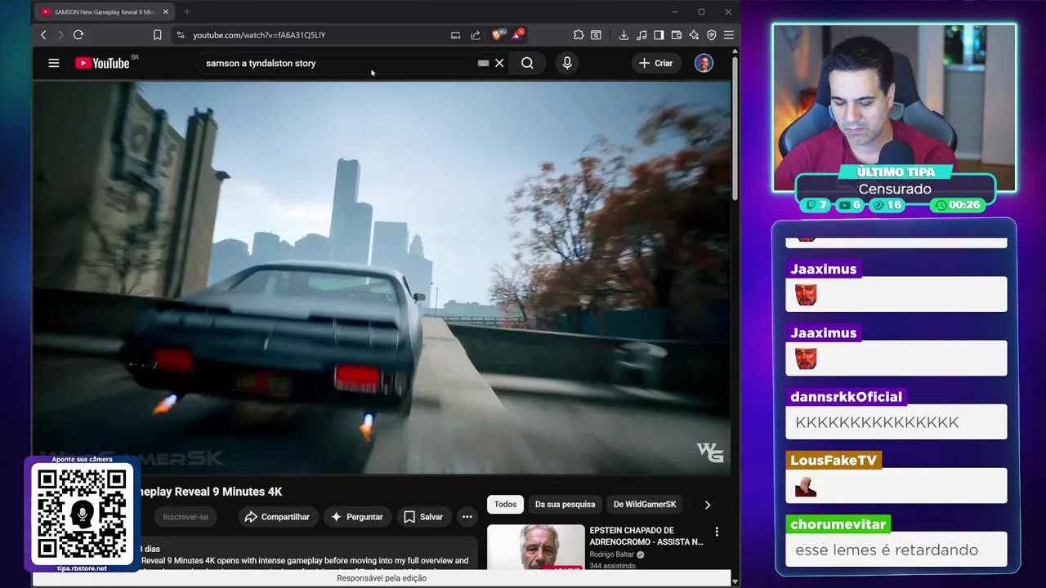Open Brave Leo AI sparkle icon
1046x588 pixels.
point(694,35)
